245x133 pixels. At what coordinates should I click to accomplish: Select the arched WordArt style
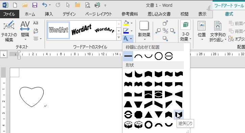104,30
